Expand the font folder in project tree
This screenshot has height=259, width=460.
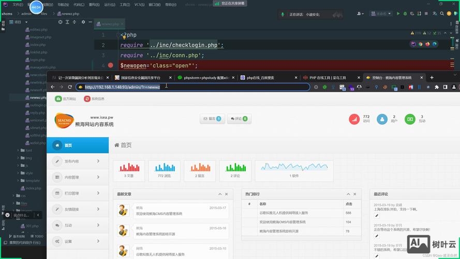pos(18,150)
